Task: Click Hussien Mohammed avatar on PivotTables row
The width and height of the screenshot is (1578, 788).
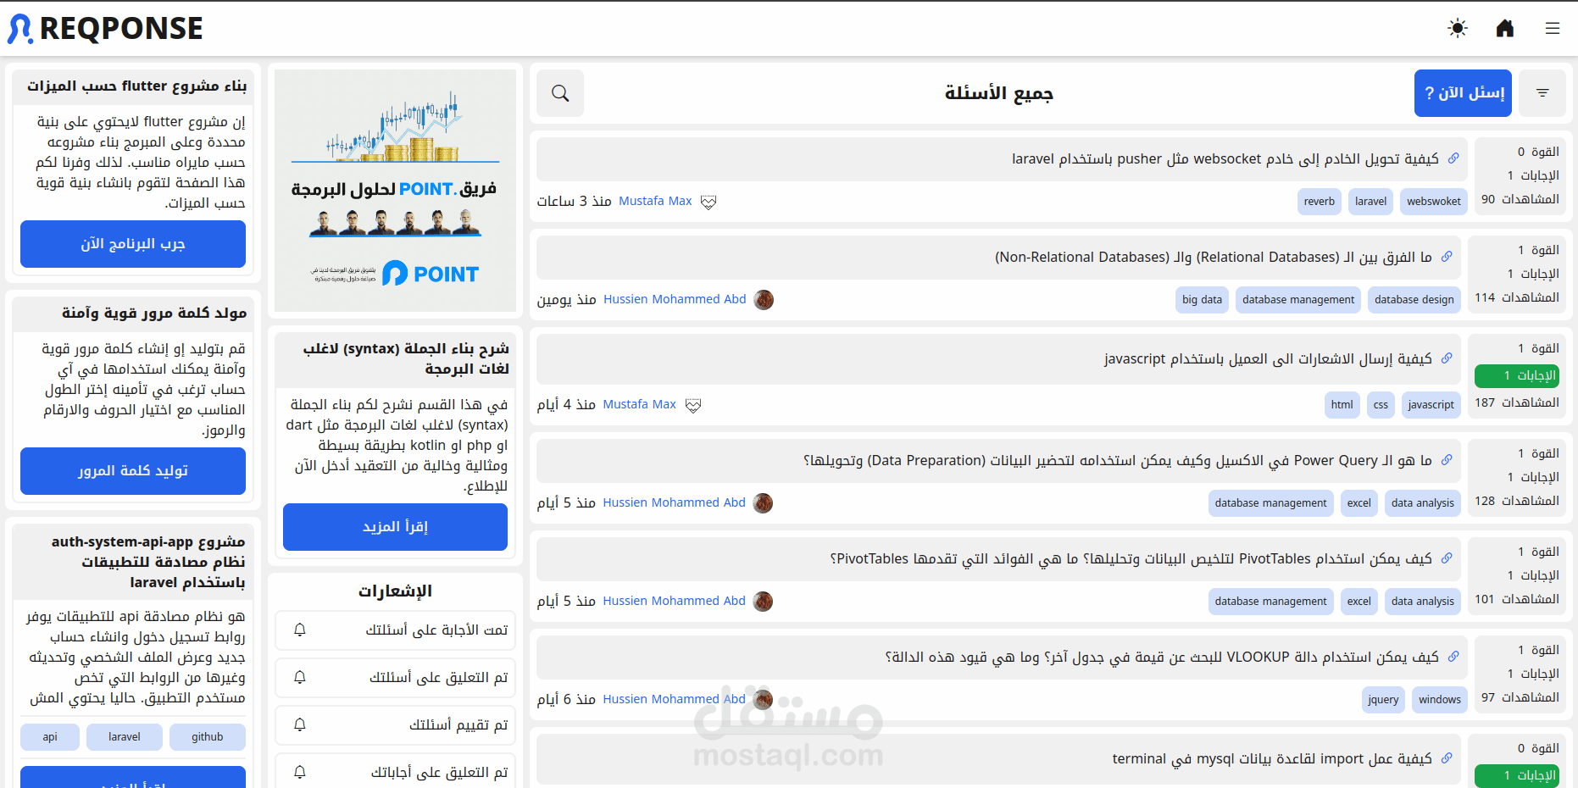Action: 763,602
